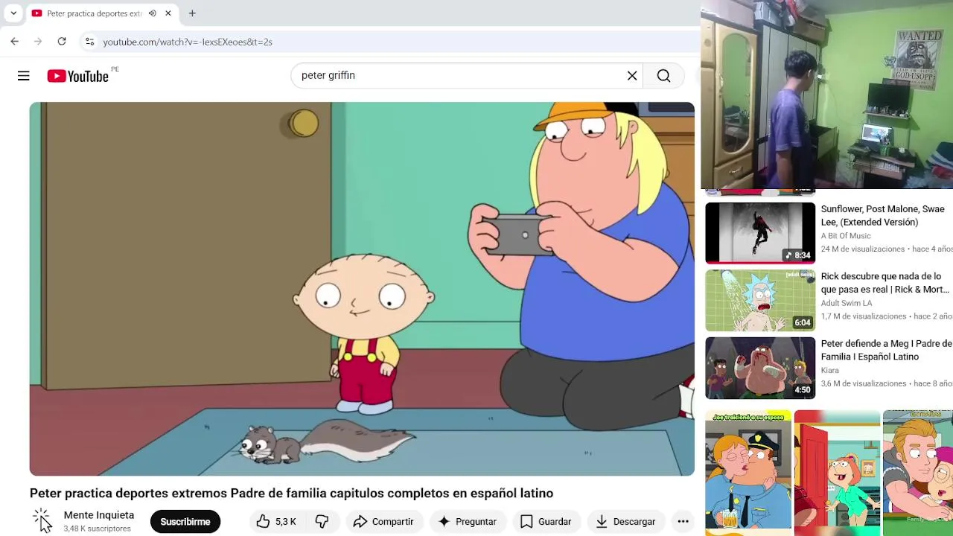Click the Suscribirme button
This screenshot has width=953, height=536.
point(185,522)
